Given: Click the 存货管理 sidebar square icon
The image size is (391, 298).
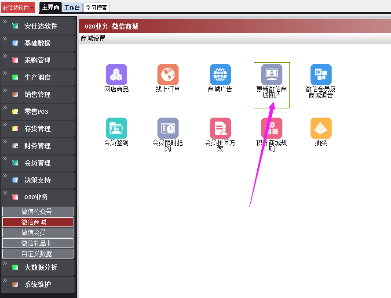Looking at the screenshot, I should [15, 129].
